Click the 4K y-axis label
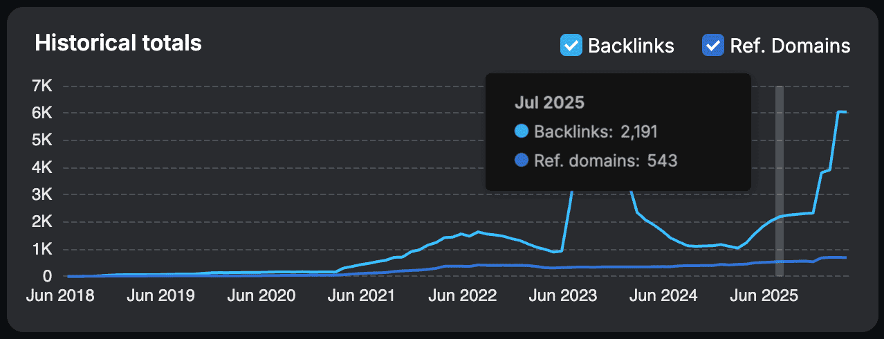The width and height of the screenshot is (884, 339). click(x=42, y=168)
